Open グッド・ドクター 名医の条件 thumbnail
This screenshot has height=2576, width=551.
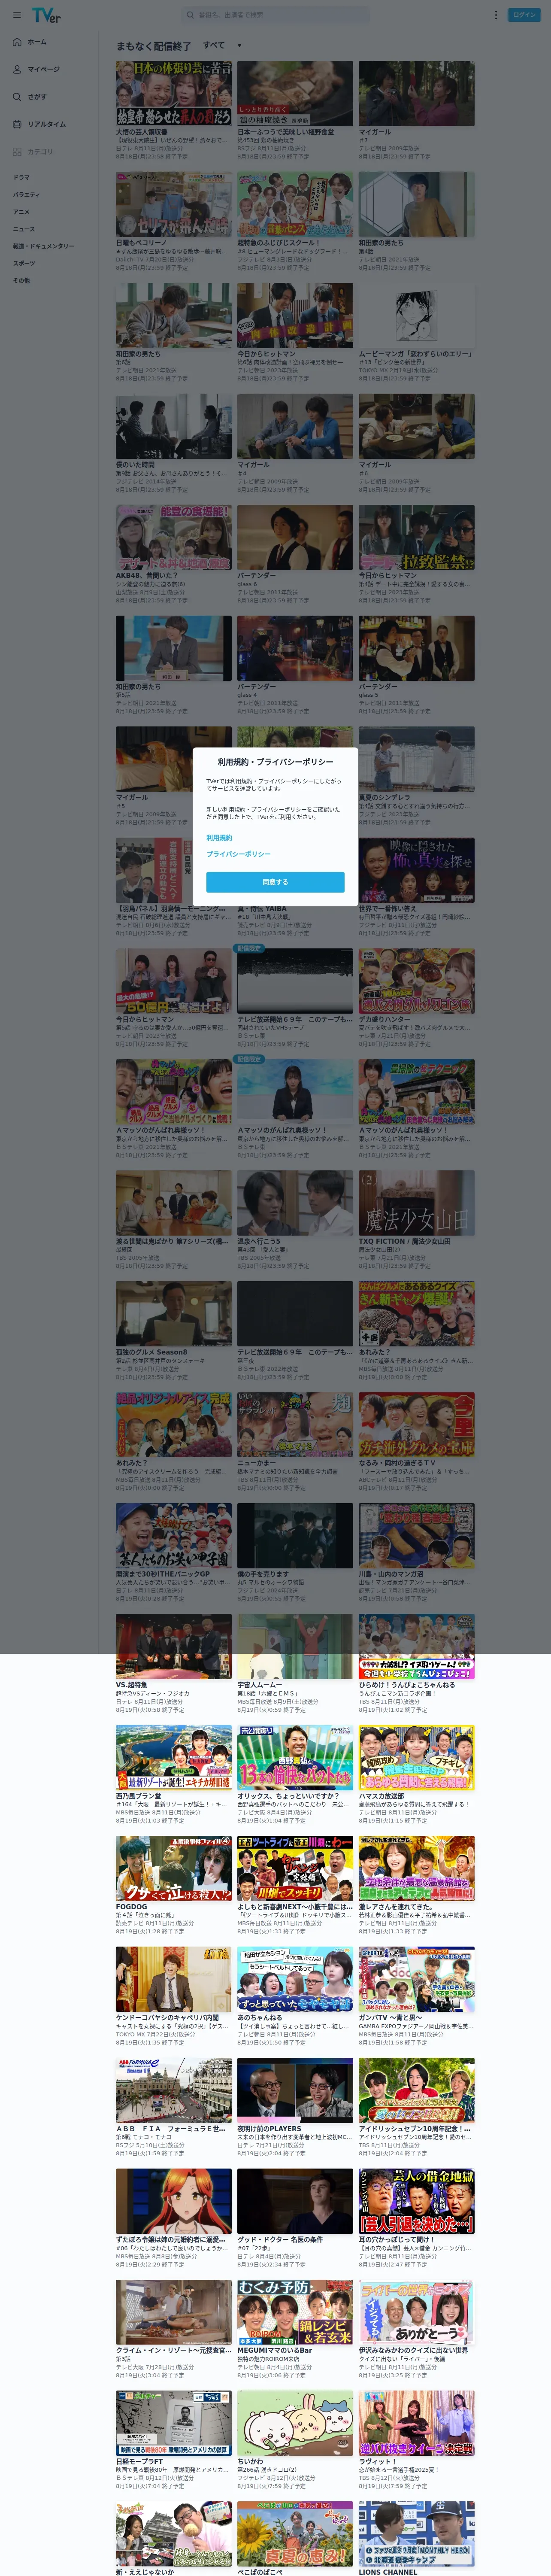pyautogui.click(x=295, y=2202)
